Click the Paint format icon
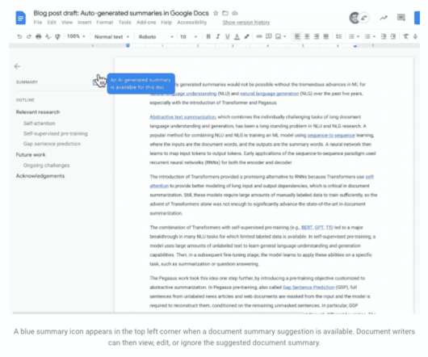 tap(57, 36)
